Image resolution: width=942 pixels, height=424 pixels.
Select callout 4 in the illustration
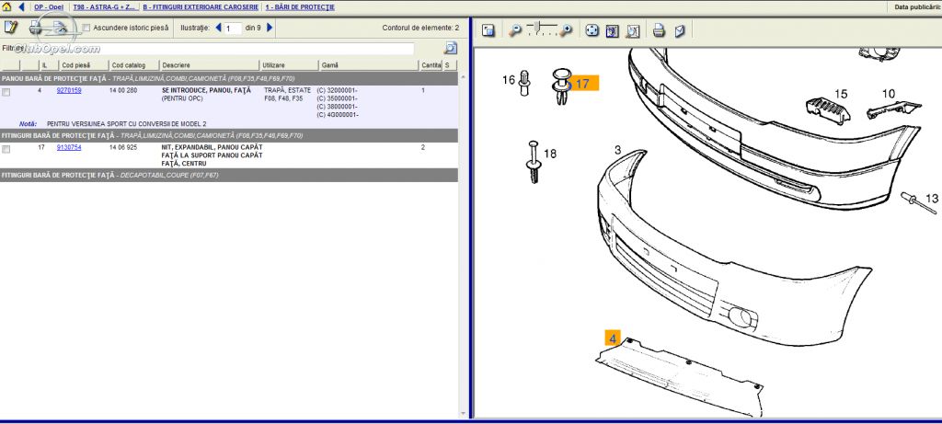tap(612, 338)
